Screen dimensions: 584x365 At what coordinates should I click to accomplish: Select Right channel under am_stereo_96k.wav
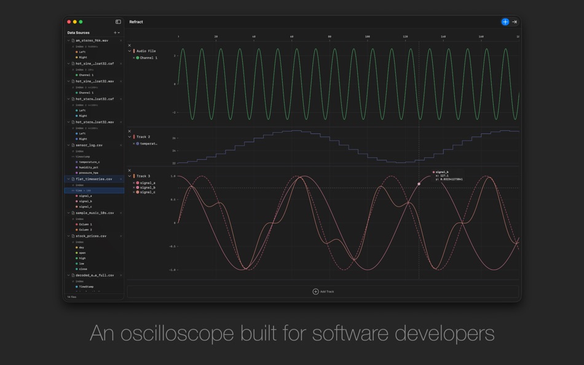tap(83, 57)
